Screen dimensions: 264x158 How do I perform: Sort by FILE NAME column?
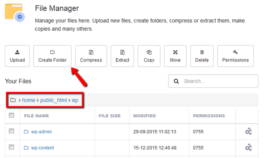coord(37,116)
